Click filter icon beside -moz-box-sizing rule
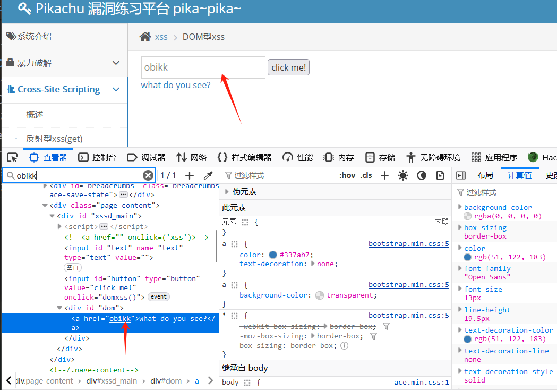Image resolution: width=557 pixels, height=390 pixels. 373,336
